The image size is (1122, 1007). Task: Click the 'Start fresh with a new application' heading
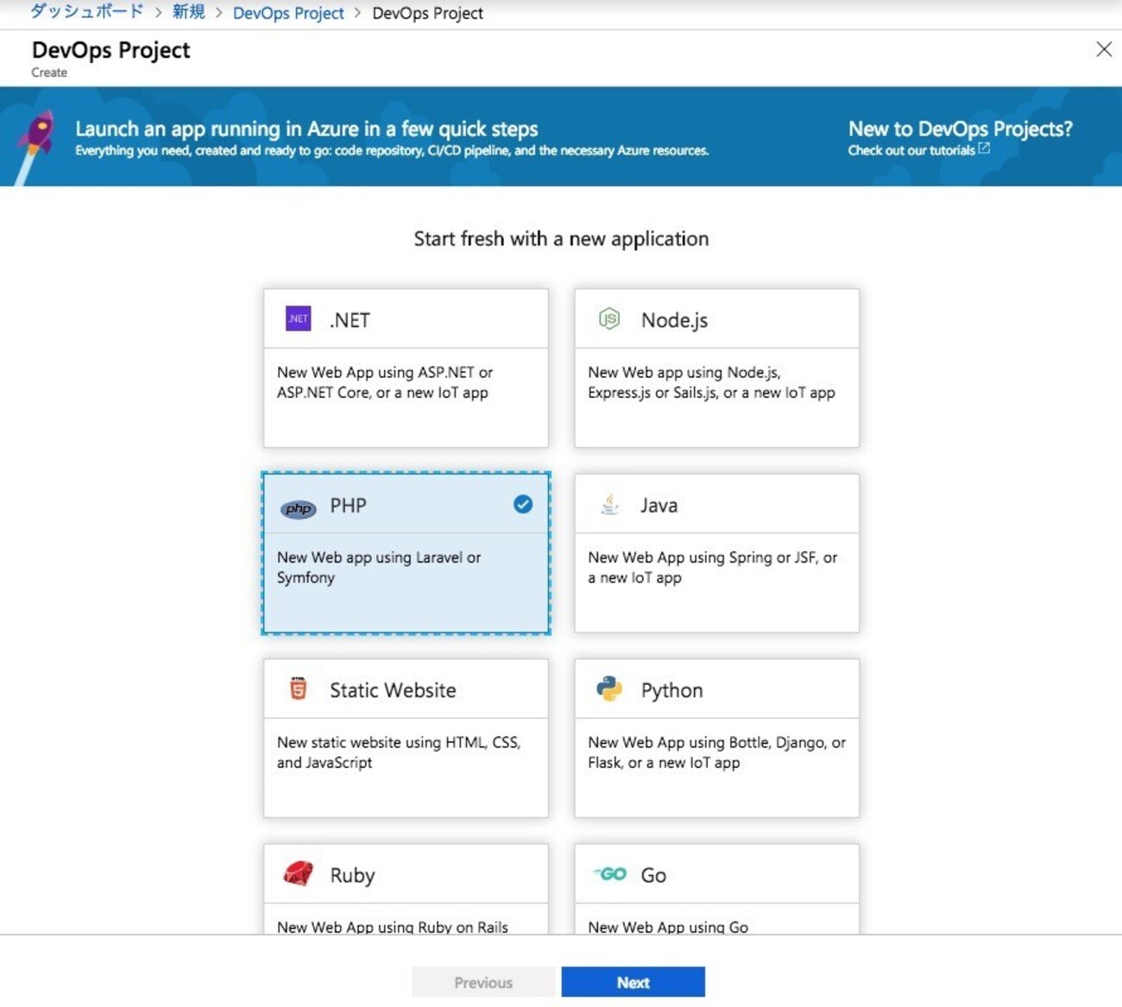(561, 239)
